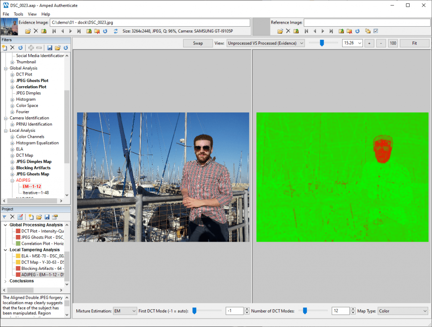Click the Swap button
The width and height of the screenshot is (432, 327).
[198, 44]
